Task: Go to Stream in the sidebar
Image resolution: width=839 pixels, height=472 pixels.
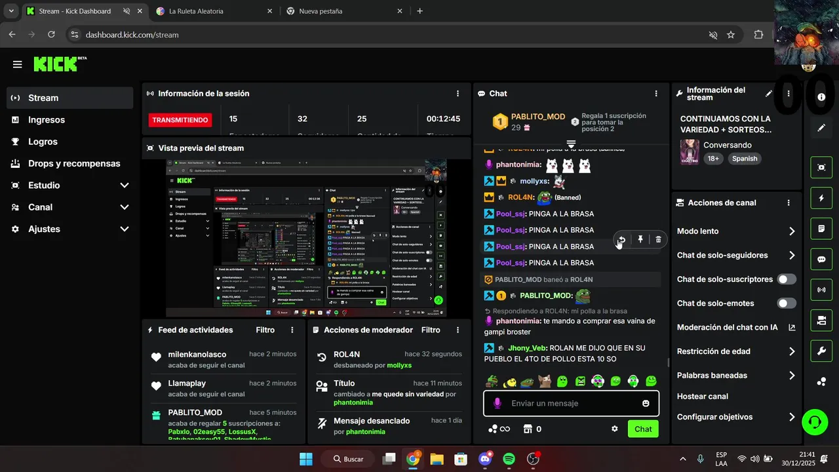Action: pyautogui.click(x=69, y=98)
